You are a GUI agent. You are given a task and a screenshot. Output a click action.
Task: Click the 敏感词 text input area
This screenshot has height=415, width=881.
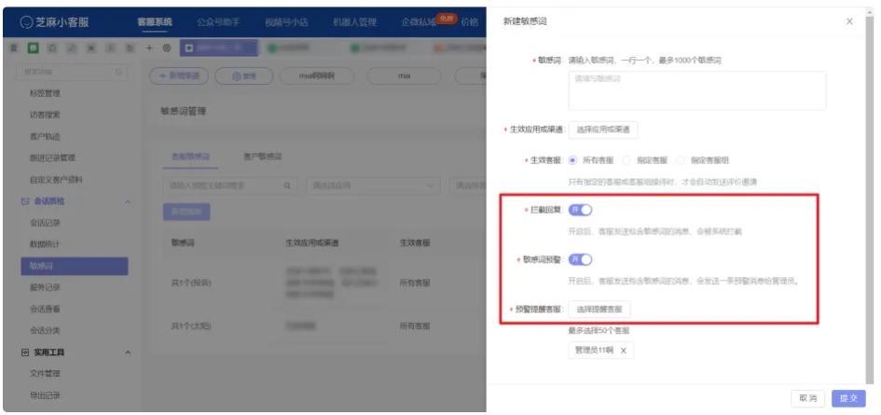point(696,90)
